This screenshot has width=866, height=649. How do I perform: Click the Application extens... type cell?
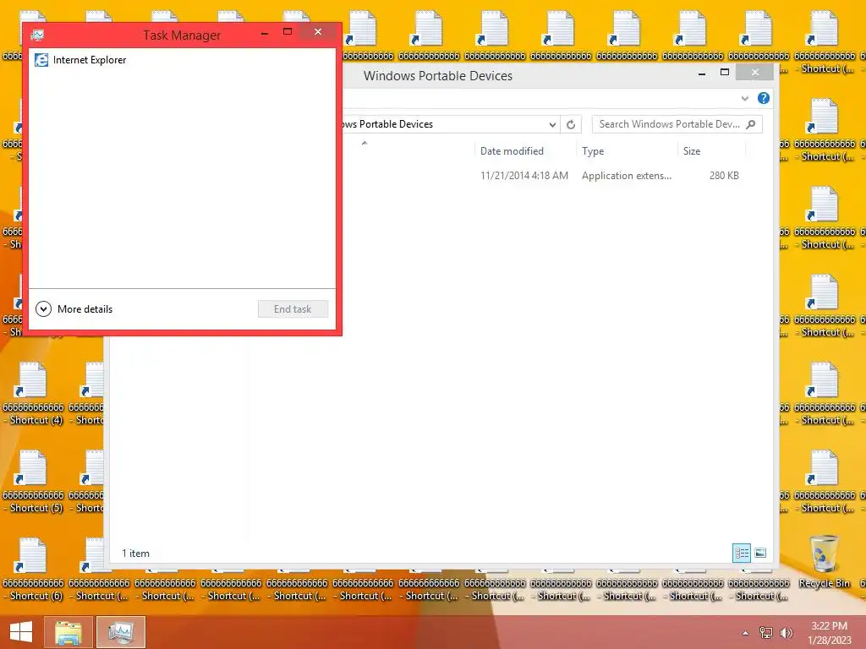point(627,176)
